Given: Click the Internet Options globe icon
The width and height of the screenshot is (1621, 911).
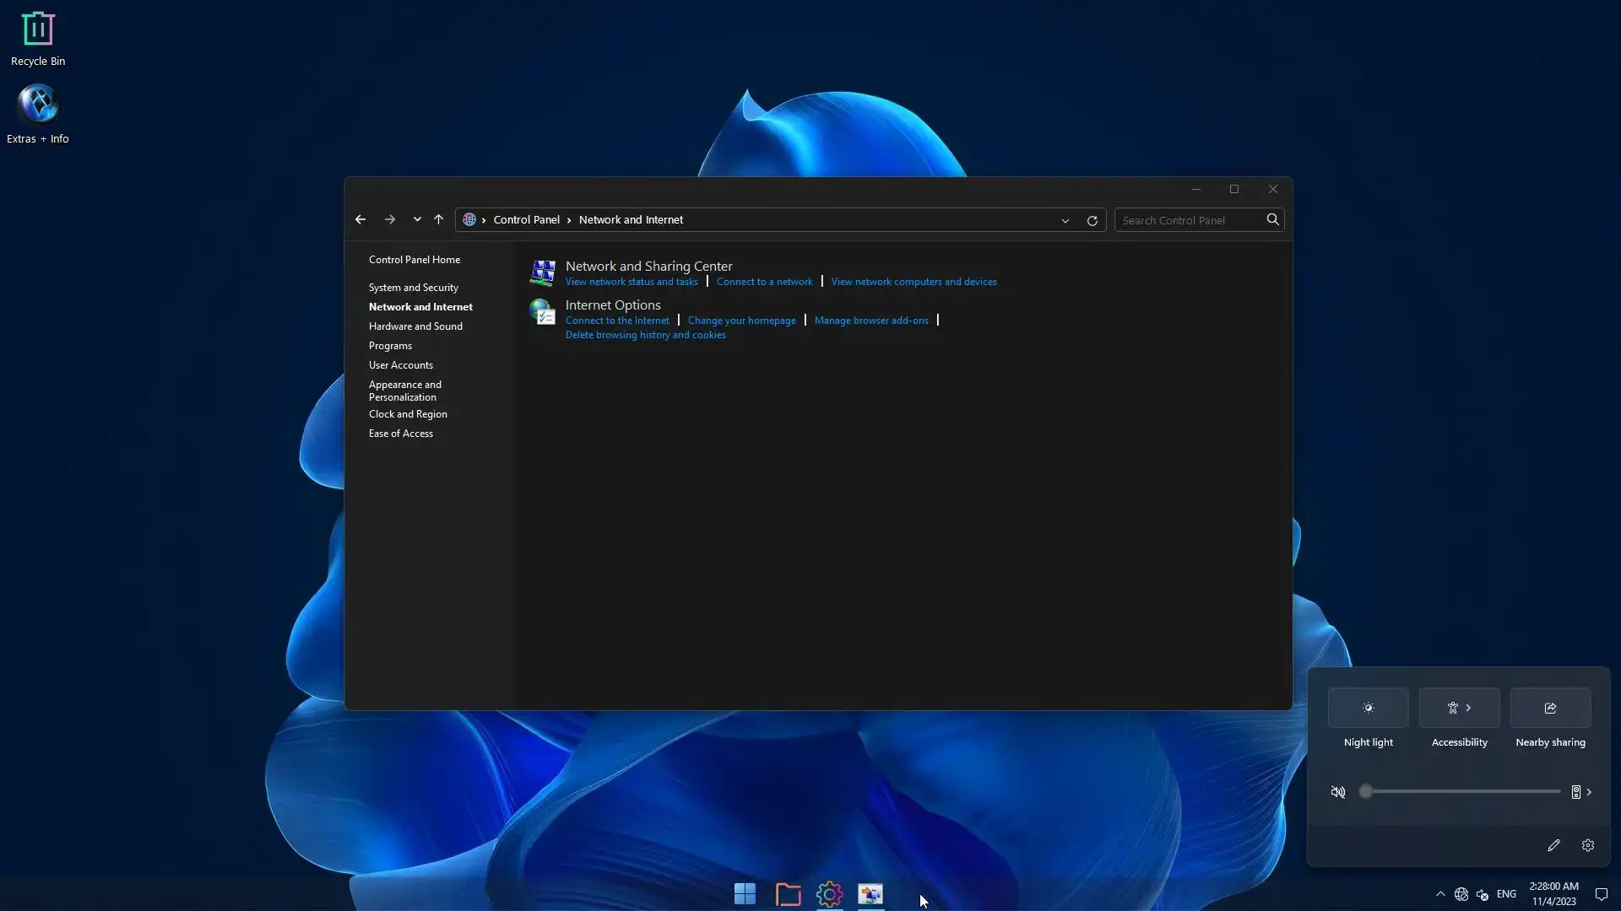Looking at the screenshot, I should [x=542, y=312].
